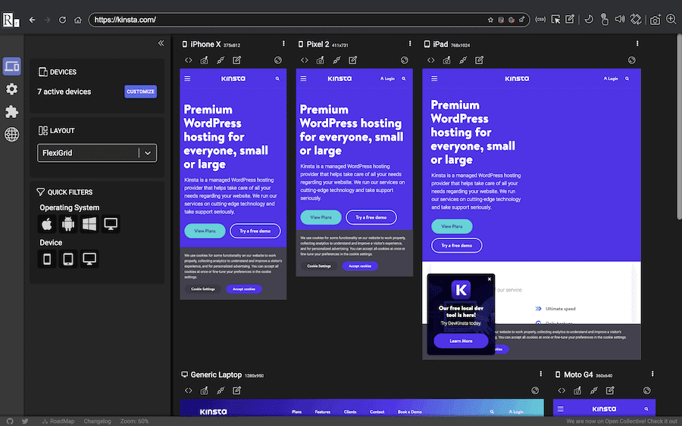Click the CSS editor icon in toolbar
This screenshot has width=682, height=426.
(540, 20)
